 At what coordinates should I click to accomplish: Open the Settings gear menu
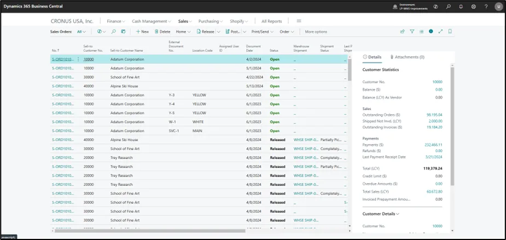coord(473,7)
